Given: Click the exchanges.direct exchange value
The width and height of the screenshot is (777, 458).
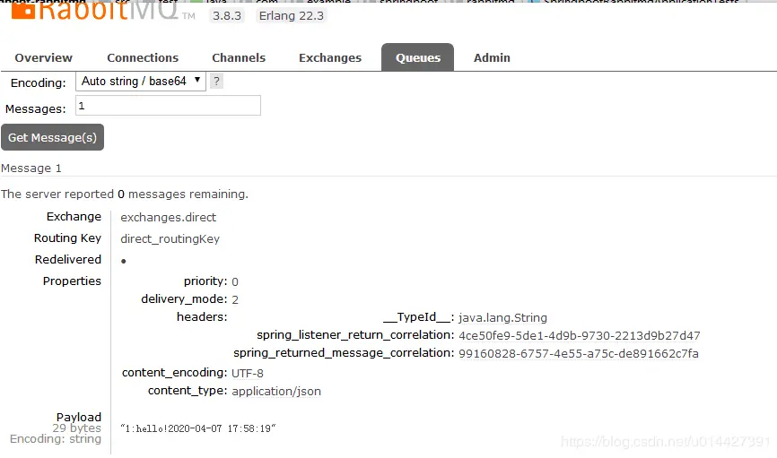Looking at the screenshot, I should [169, 218].
